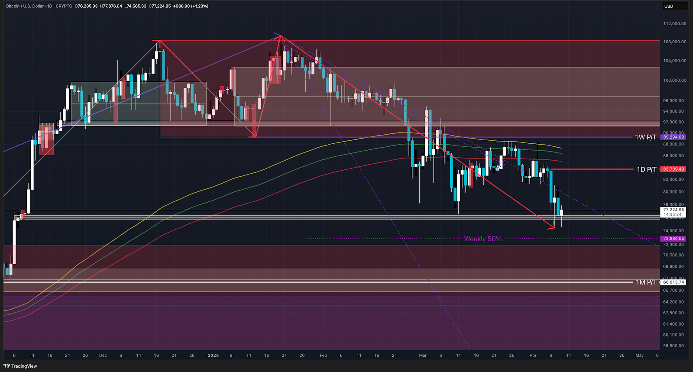This screenshot has width=693, height=372.
Task: Select the 1M P/T text label
Action: click(646, 282)
